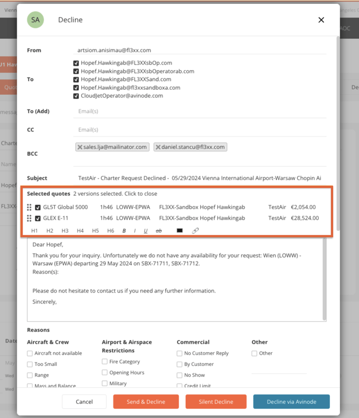Click the Cancel button
The image size is (359, 418).
[x=84, y=402]
